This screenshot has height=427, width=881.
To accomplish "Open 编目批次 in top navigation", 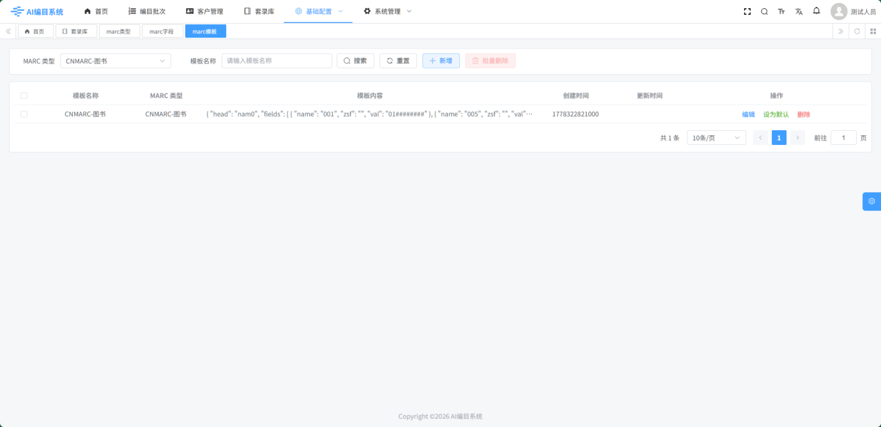I will click(x=146, y=11).
